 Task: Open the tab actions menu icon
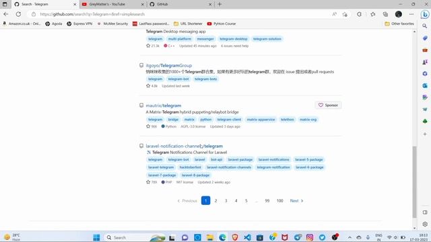tap(5, 4)
